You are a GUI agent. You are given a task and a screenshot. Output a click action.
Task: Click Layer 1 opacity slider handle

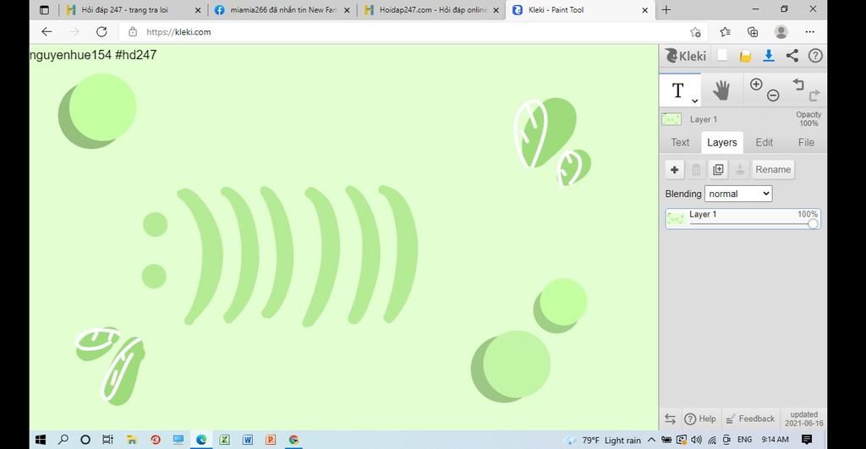tap(813, 224)
